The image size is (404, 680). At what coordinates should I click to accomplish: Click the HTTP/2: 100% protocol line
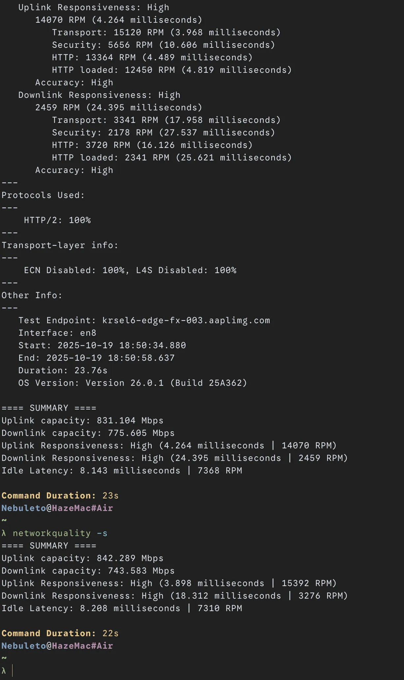pos(57,220)
